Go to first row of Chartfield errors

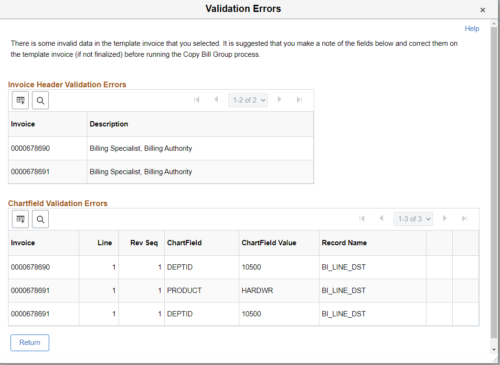coord(362,218)
